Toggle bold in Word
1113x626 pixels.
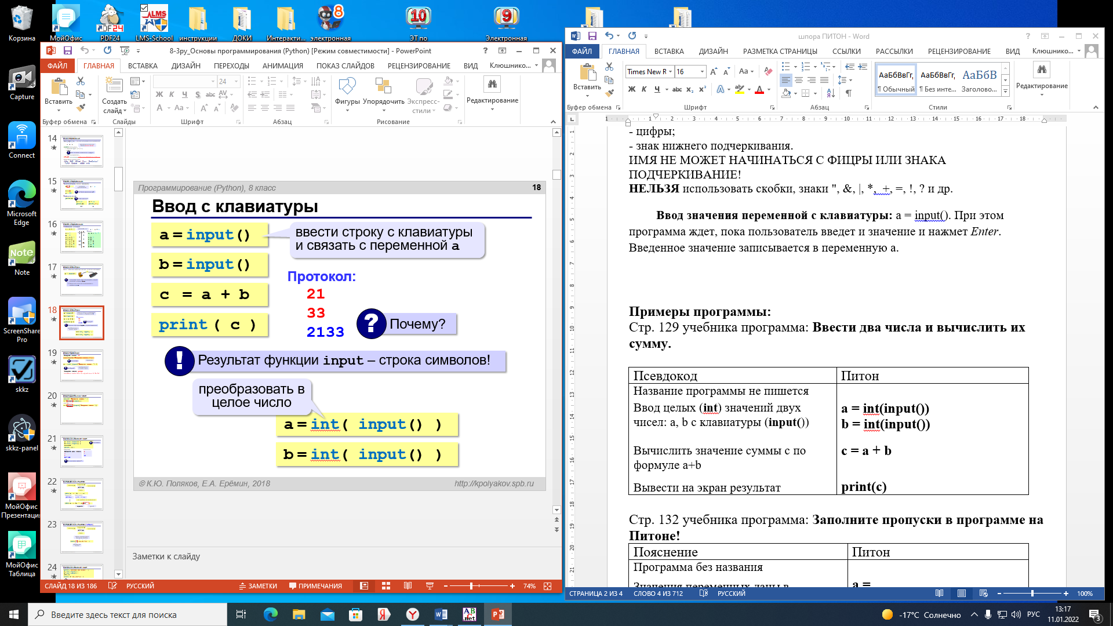click(x=632, y=89)
